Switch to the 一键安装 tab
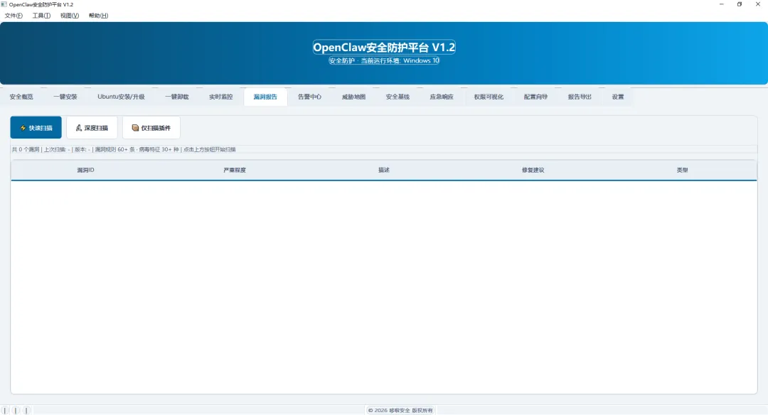Screen dimensions: 768x415 (x=65, y=97)
